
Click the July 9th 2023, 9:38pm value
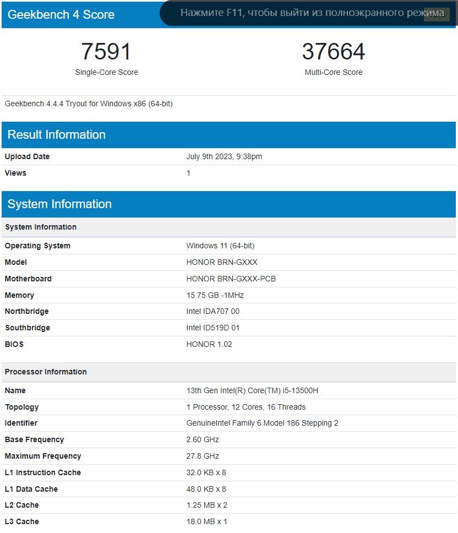click(x=224, y=156)
